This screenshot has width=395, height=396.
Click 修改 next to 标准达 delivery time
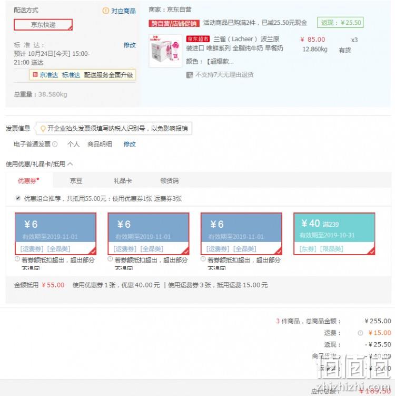130,45
